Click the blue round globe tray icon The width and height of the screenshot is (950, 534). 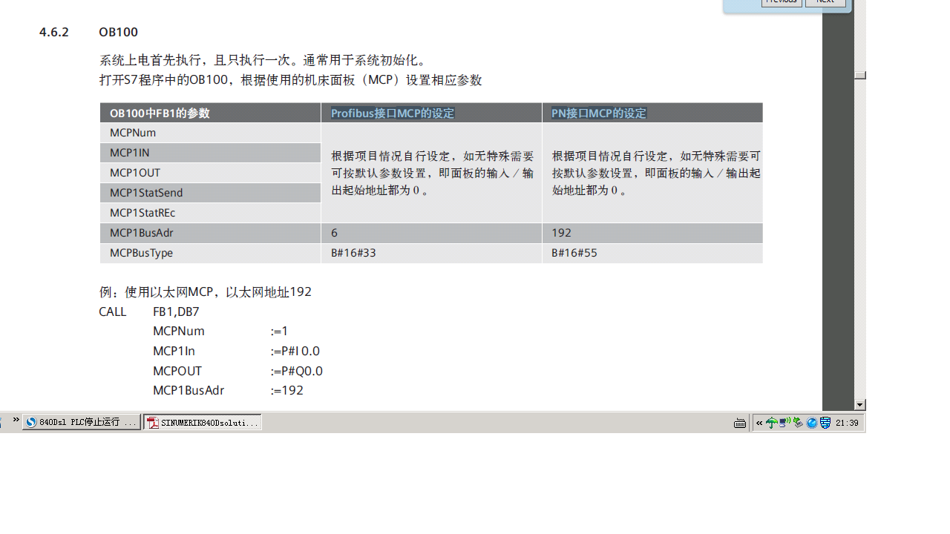(x=812, y=423)
